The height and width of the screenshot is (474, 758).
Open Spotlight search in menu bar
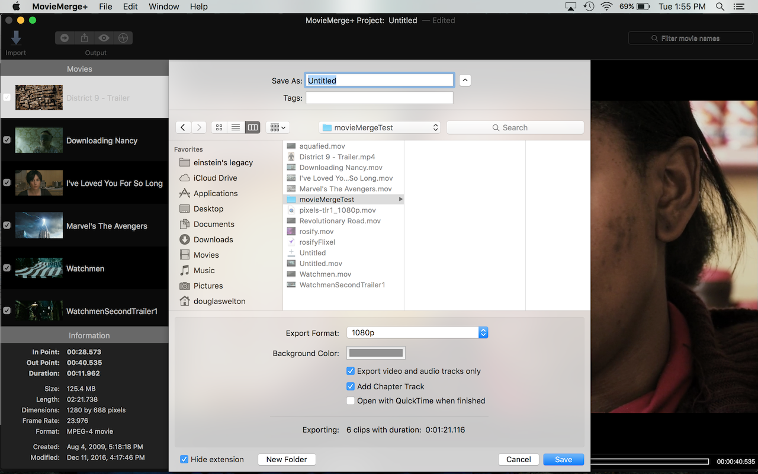pyautogui.click(x=720, y=7)
